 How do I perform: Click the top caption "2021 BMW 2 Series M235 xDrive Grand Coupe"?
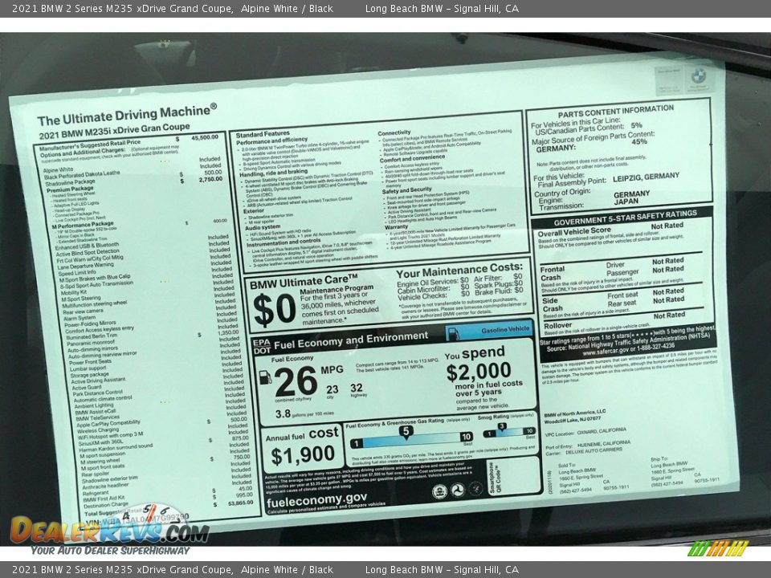point(122,8)
